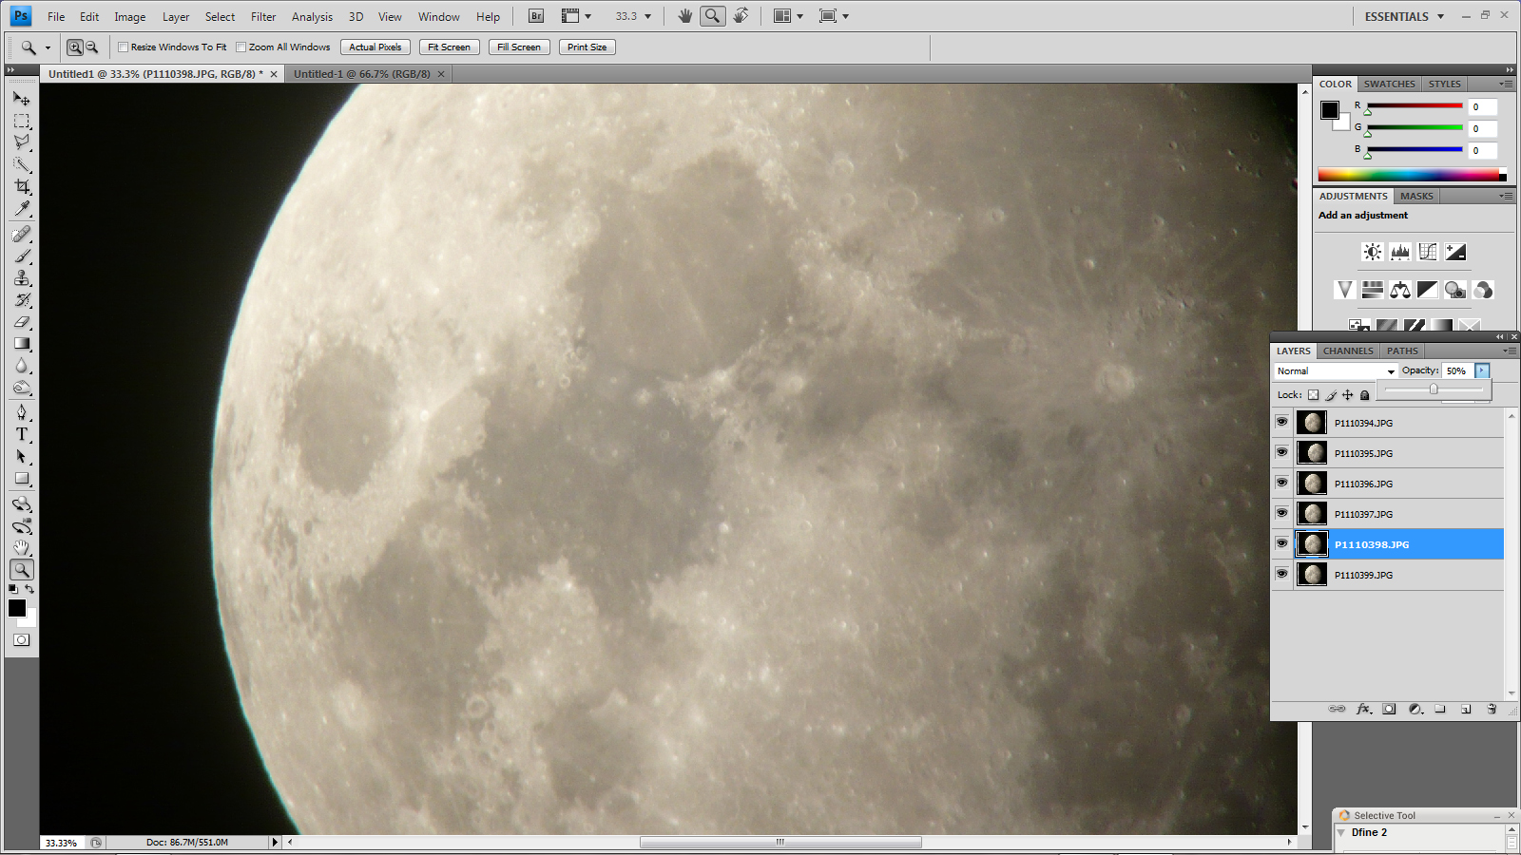Switch to the Swatches tab
Image resolution: width=1521 pixels, height=855 pixels.
click(1389, 84)
